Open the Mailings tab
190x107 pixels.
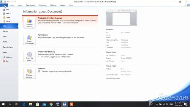click(53, 5)
